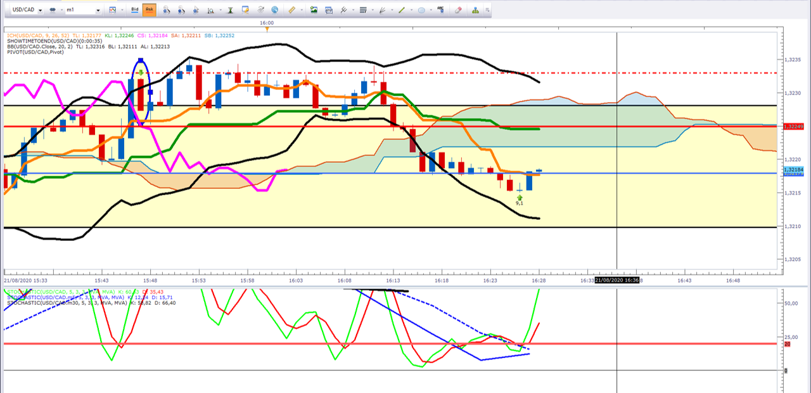Select the green trend line tool
Image resolution: width=811 pixels, height=393 pixels.
tap(402, 10)
